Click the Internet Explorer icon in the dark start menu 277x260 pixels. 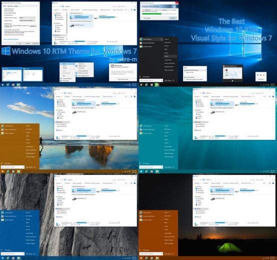pos(141,39)
